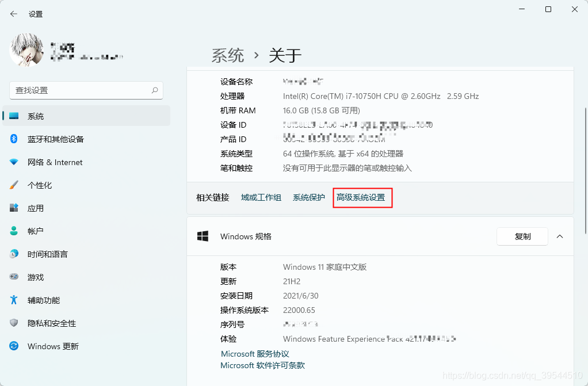Viewport: 588px width, 386px height.
Task: Click the 设备名称 label
Action: [236, 82]
